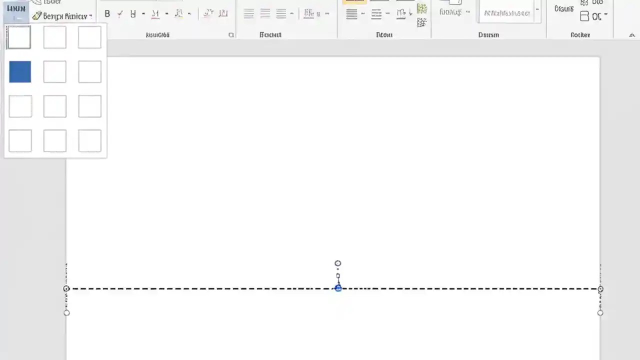Select the center alignment icon
The image size is (640, 360).
pyautogui.click(x=265, y=13)
